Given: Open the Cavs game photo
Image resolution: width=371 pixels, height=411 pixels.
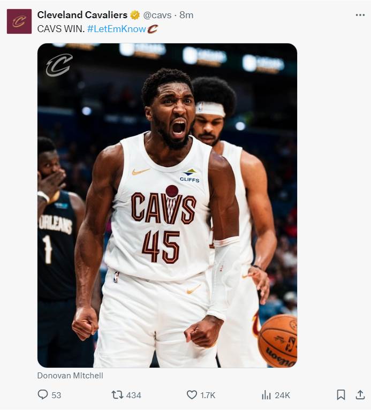Looking at the screenshot, I should (x=167, y=205).
